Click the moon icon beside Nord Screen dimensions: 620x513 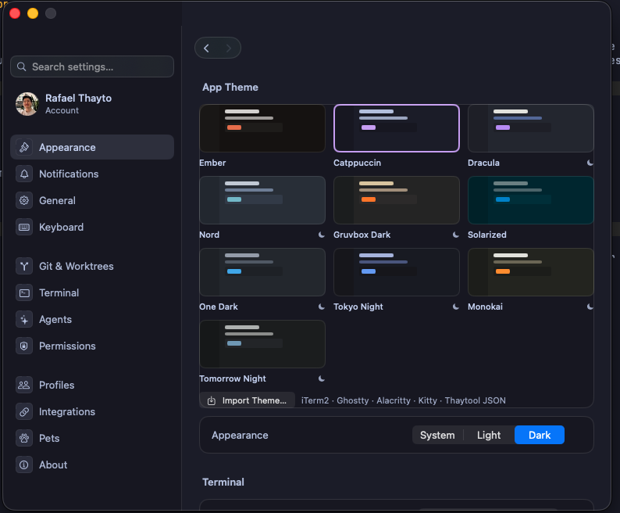click(x=322, y=235)
